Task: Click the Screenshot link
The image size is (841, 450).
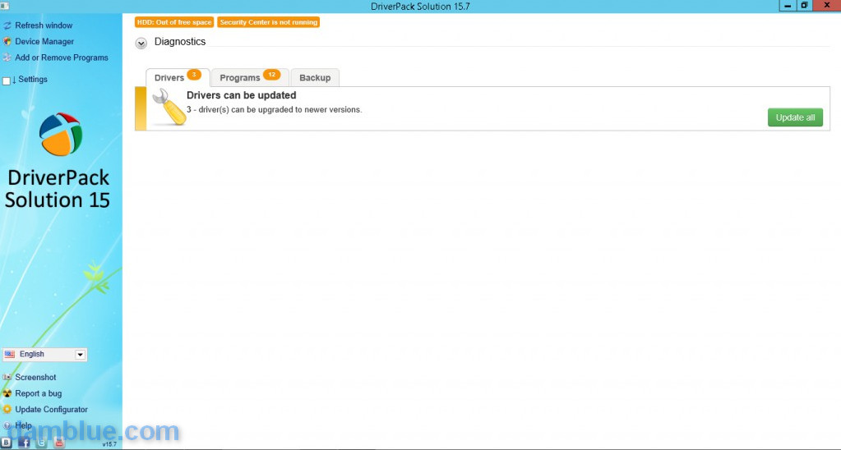Action: (x=35, y=377)
